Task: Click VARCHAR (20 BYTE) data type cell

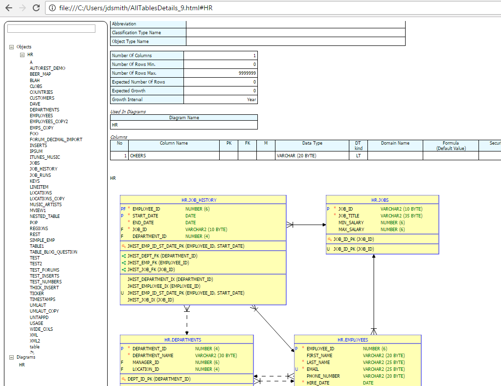Action: tap(312, 156)
